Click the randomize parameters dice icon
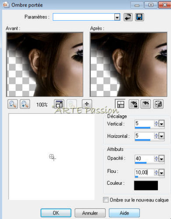 (158, 104)
